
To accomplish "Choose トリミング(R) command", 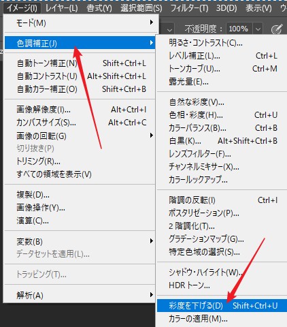I will click(x=80, y=161).
